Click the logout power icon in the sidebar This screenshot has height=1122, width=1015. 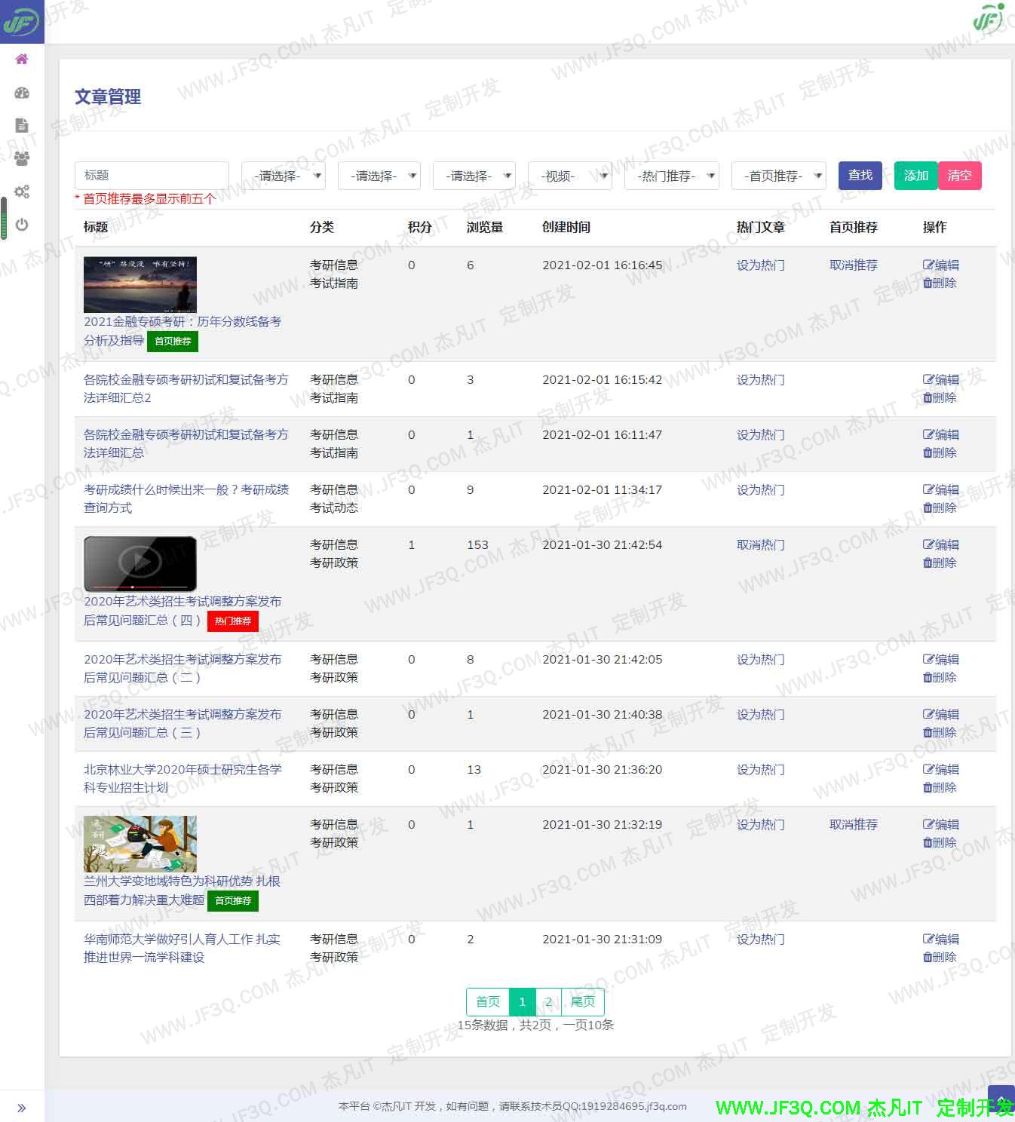(x=22, y=224)
